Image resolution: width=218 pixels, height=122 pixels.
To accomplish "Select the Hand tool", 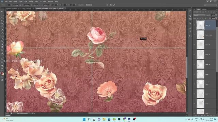I will [x=2, y=65].
